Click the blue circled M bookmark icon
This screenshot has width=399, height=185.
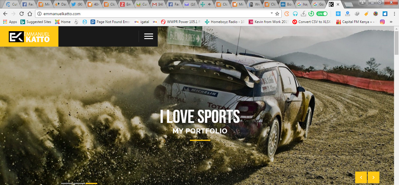pos(85,22)
